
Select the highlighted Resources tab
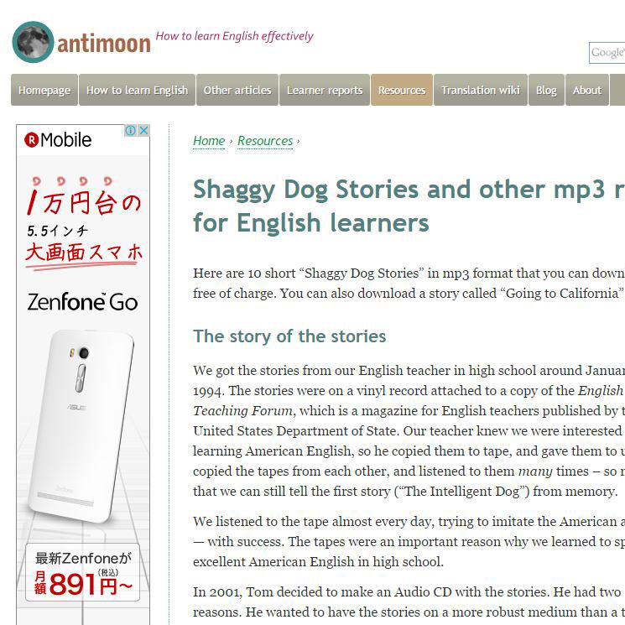402,90
